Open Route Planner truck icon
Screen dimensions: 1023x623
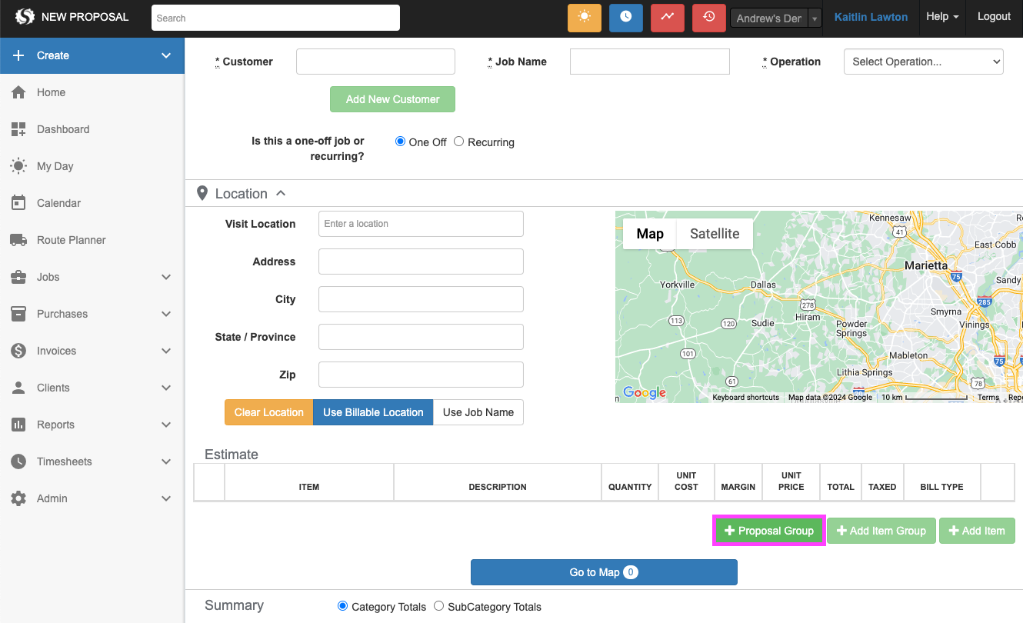tap(18, 240)
